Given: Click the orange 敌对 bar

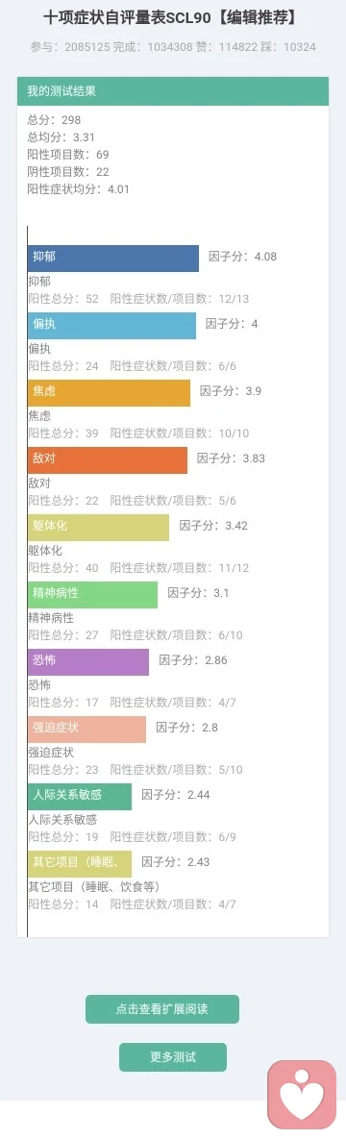Looking at the screenshot, I should [108, 459].
